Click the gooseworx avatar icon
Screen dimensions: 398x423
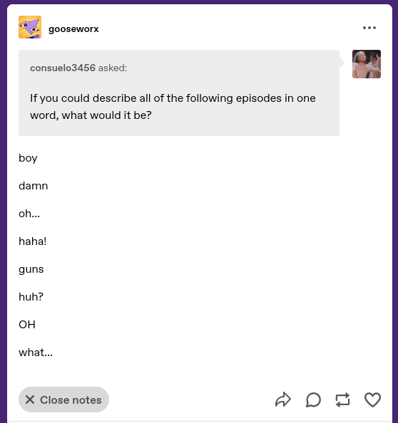(30, 27)
